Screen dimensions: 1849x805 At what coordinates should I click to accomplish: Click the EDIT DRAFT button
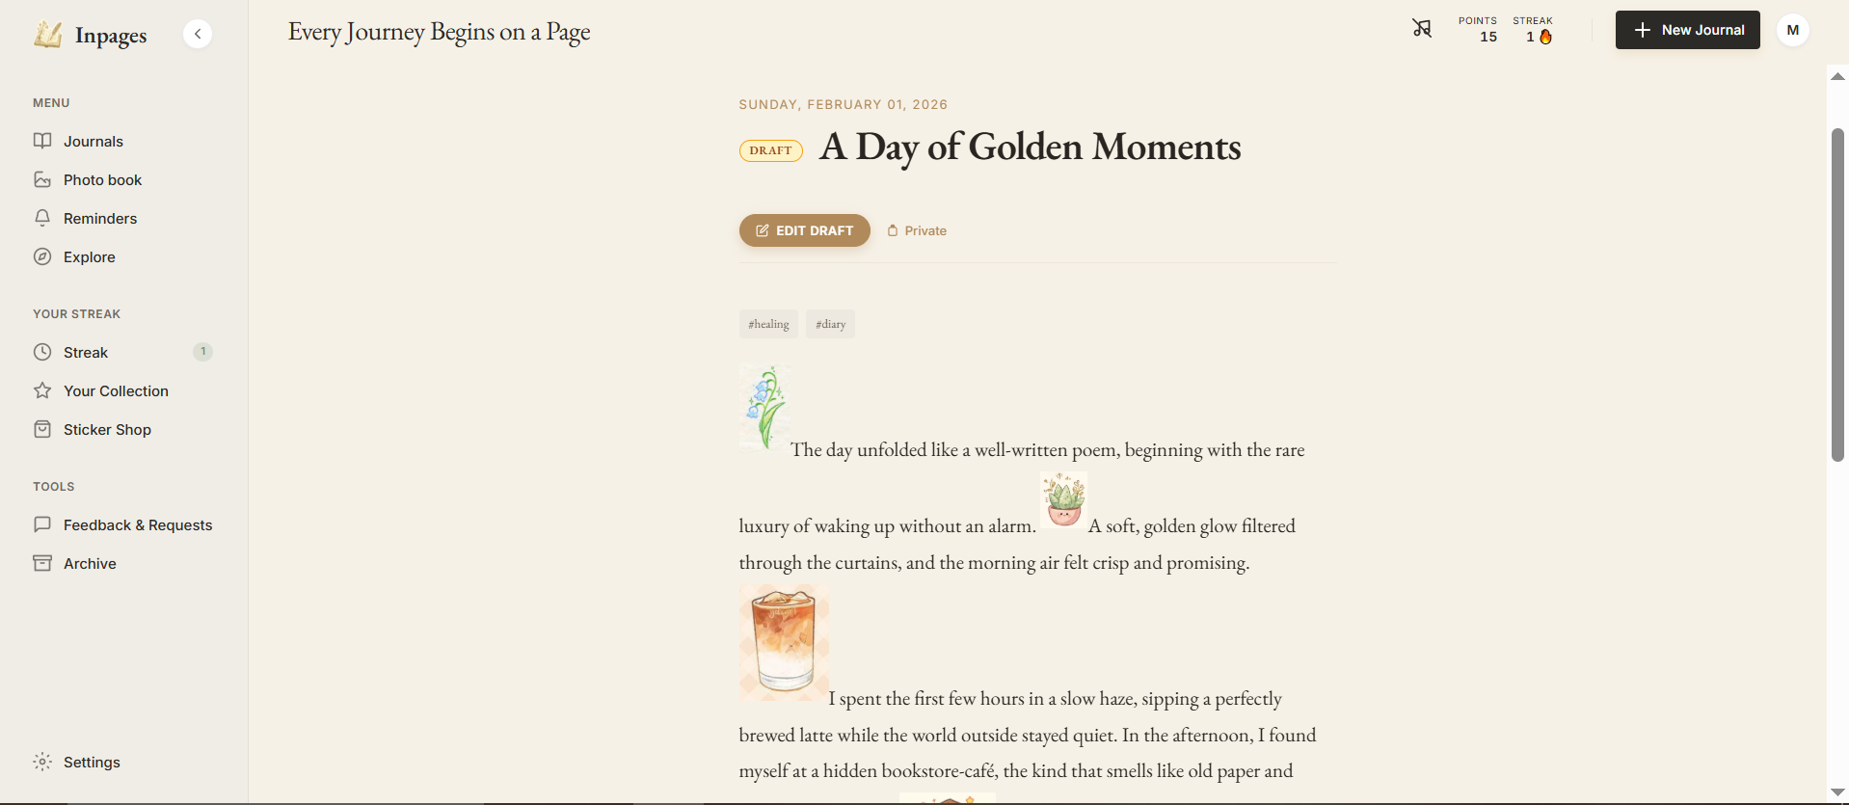pos(804,230)
